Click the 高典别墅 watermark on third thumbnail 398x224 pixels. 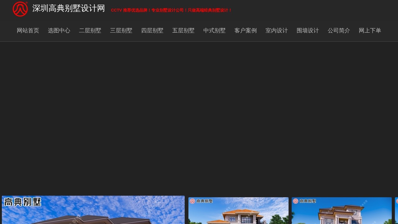click(305, 201)
